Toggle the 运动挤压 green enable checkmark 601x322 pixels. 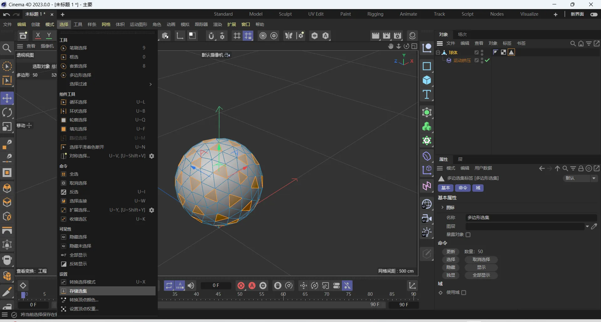pos(487,60)
